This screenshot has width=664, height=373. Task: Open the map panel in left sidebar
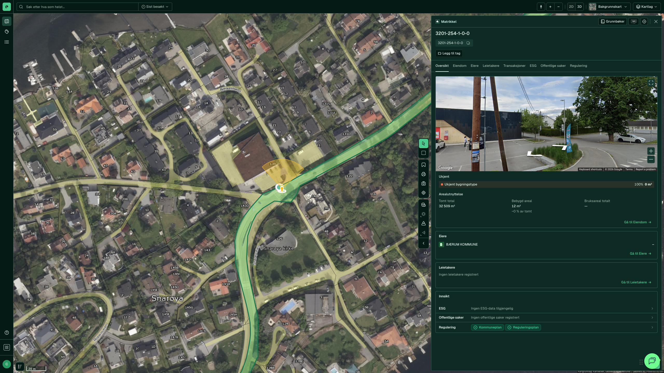click(7, 21)
